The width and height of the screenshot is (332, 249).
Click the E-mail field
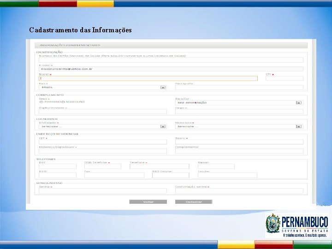tap(171, 69)
